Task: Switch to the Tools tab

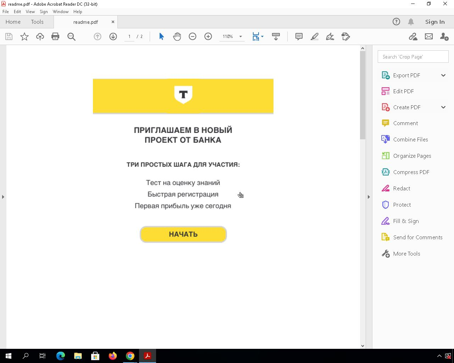Action: (x=37, y=22)
